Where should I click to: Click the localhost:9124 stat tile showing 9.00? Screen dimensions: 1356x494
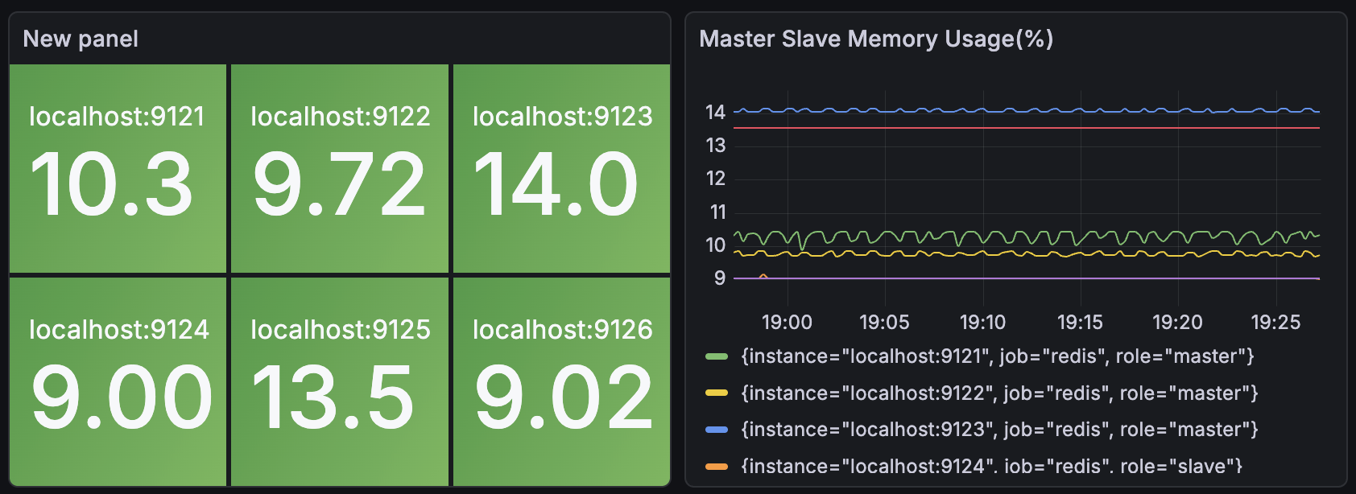click(x=118, y=381)
